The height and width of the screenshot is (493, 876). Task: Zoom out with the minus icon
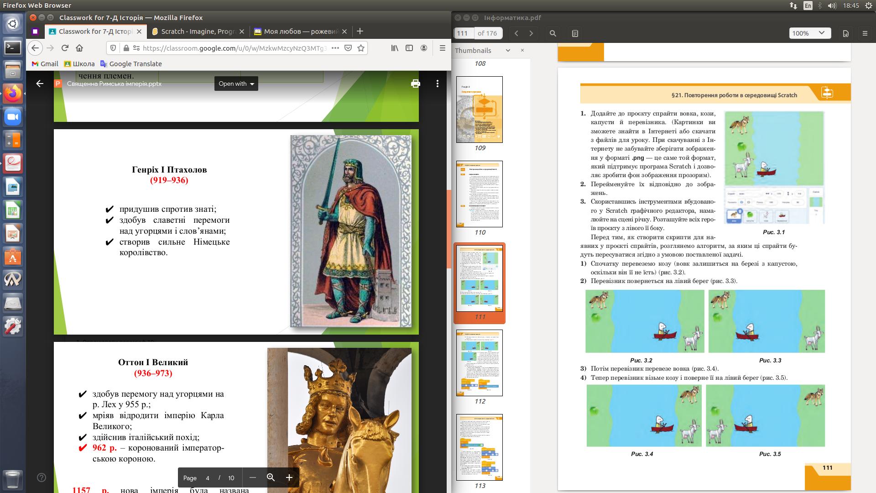pyautogui.click(x=253, y=477)
